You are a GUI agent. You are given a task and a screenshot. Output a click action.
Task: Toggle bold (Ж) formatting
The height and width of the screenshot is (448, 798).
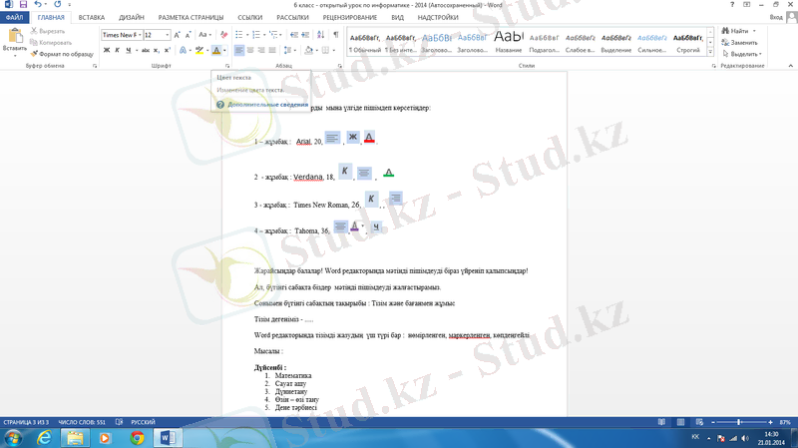point(106,50)
